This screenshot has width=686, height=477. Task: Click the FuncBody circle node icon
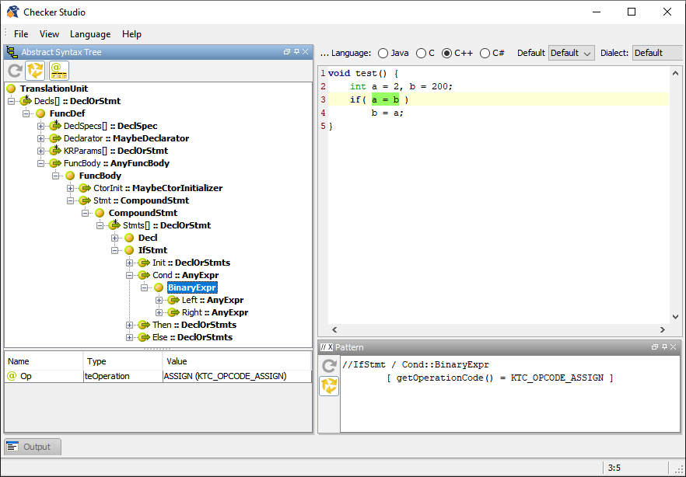(x=70, y=176)
